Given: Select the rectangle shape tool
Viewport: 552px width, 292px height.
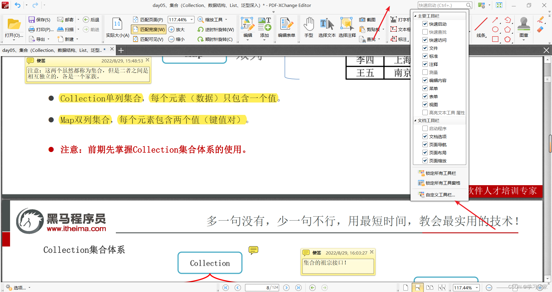Looking at the screenshot, I should (495, 39).
